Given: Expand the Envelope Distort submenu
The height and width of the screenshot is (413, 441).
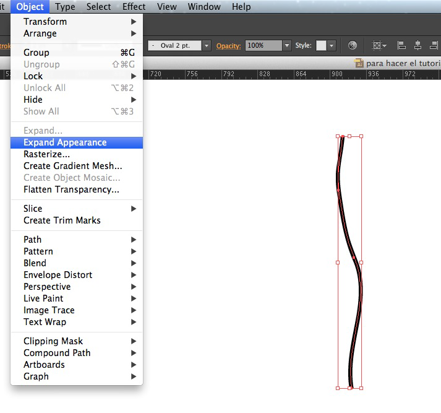Looking at the screenshot, I should tap(77, 275).
